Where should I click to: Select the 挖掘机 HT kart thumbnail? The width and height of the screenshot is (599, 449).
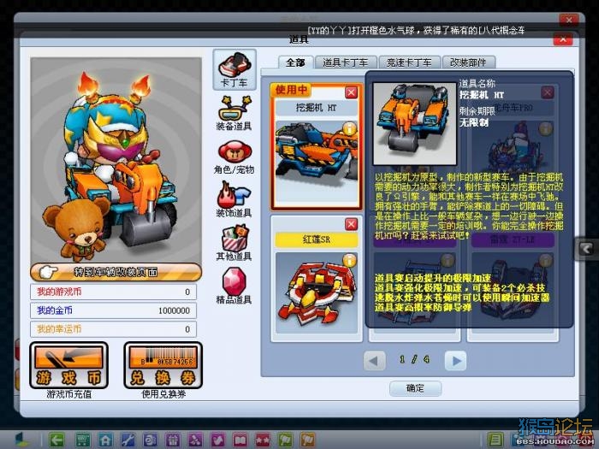point(317,161)
